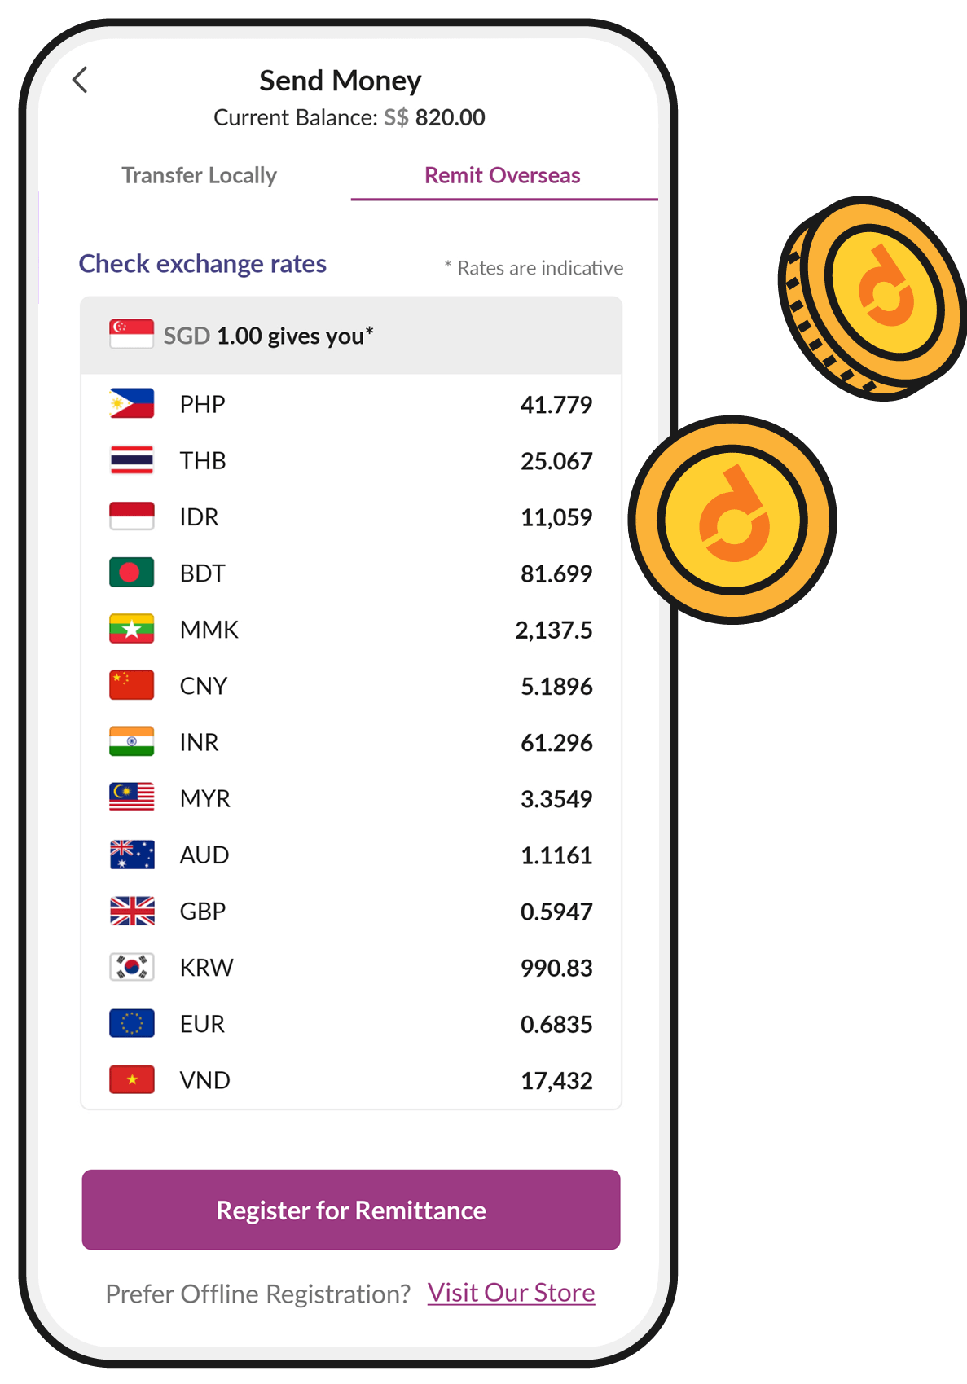Tap the back arrow icon
The image size is (967, 1384).
[80, 80]
